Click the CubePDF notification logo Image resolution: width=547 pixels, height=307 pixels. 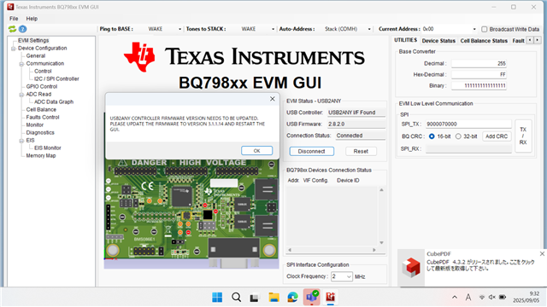click(411, 267)
